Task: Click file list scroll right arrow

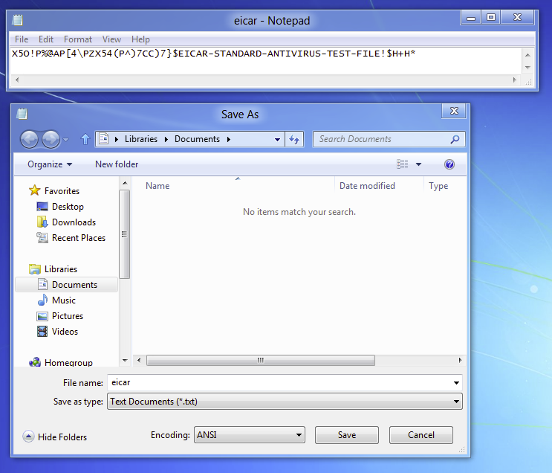Action: pyautogui.click(x=460, y=360)
